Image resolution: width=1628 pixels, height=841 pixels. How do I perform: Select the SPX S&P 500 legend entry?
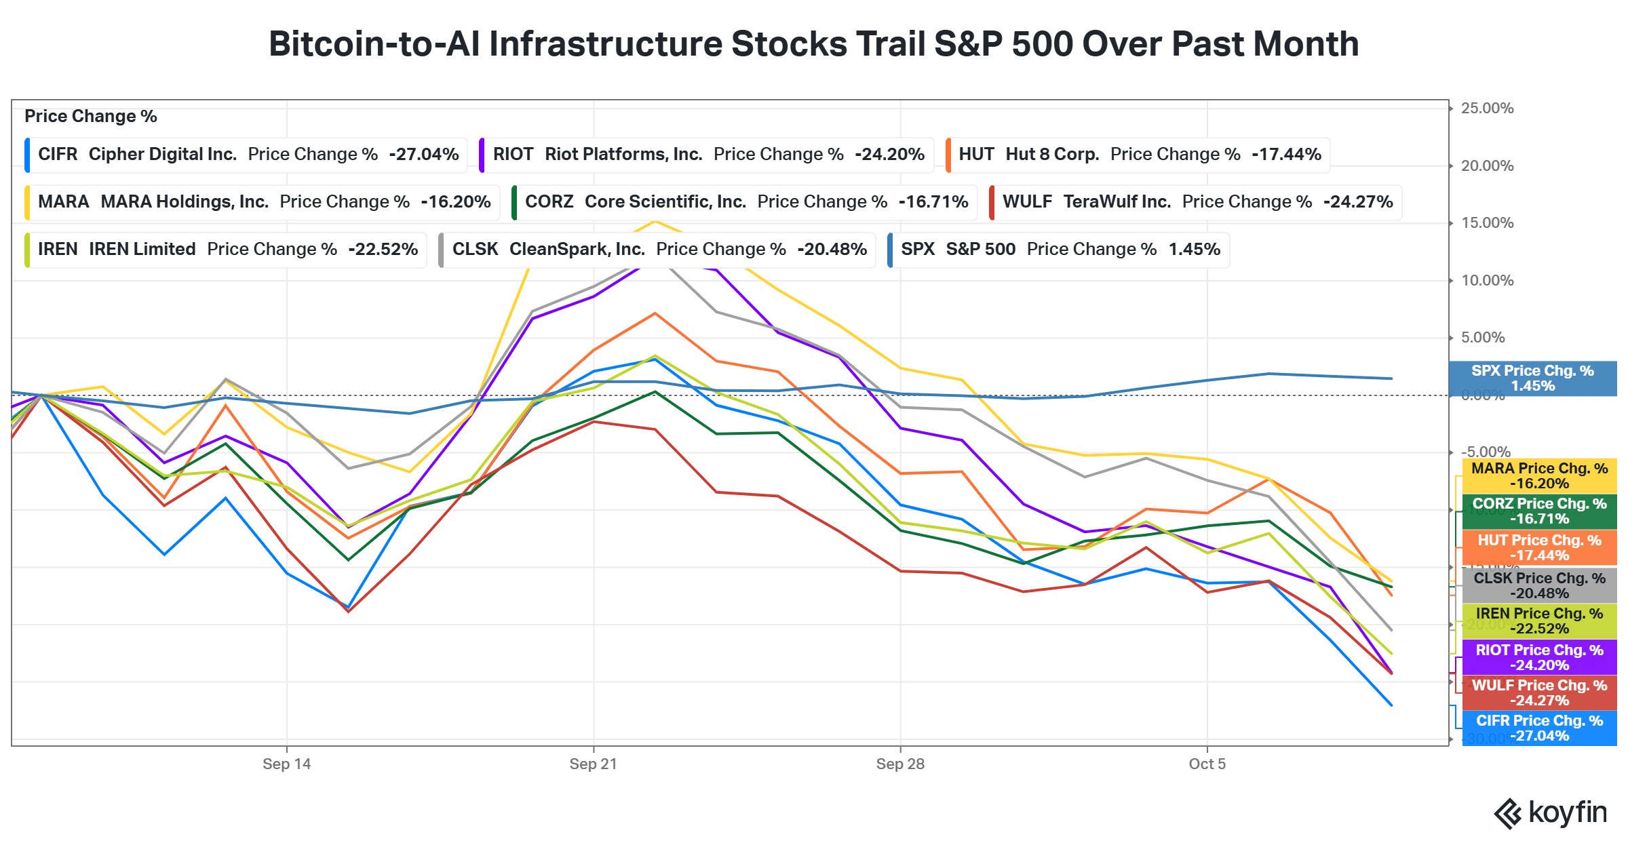pos(1058,250)
